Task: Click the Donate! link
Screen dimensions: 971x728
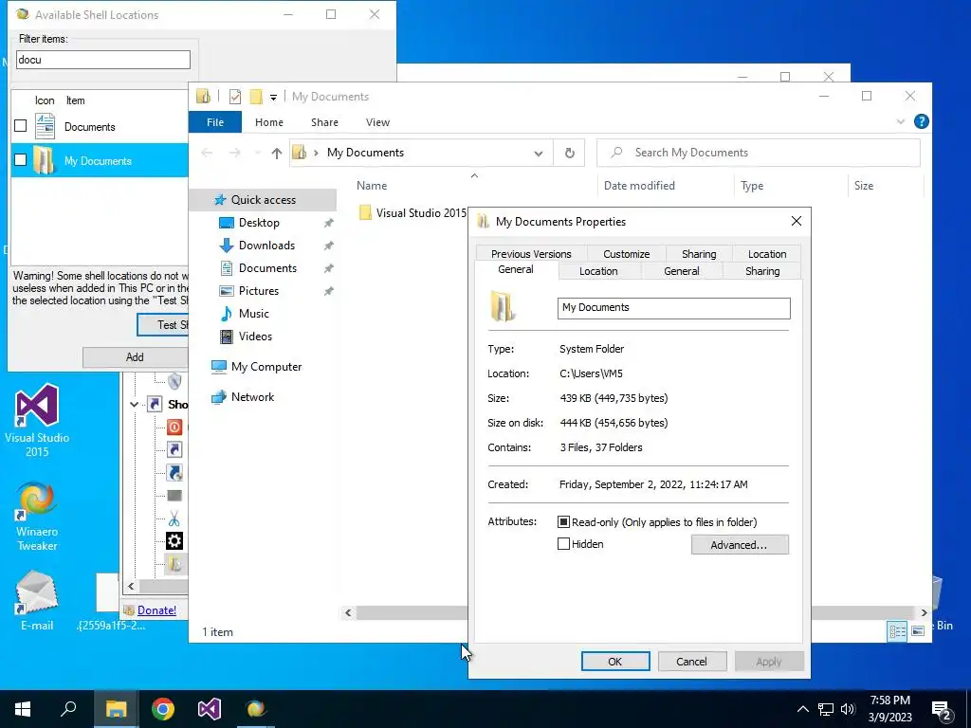Action: (156, 610)
